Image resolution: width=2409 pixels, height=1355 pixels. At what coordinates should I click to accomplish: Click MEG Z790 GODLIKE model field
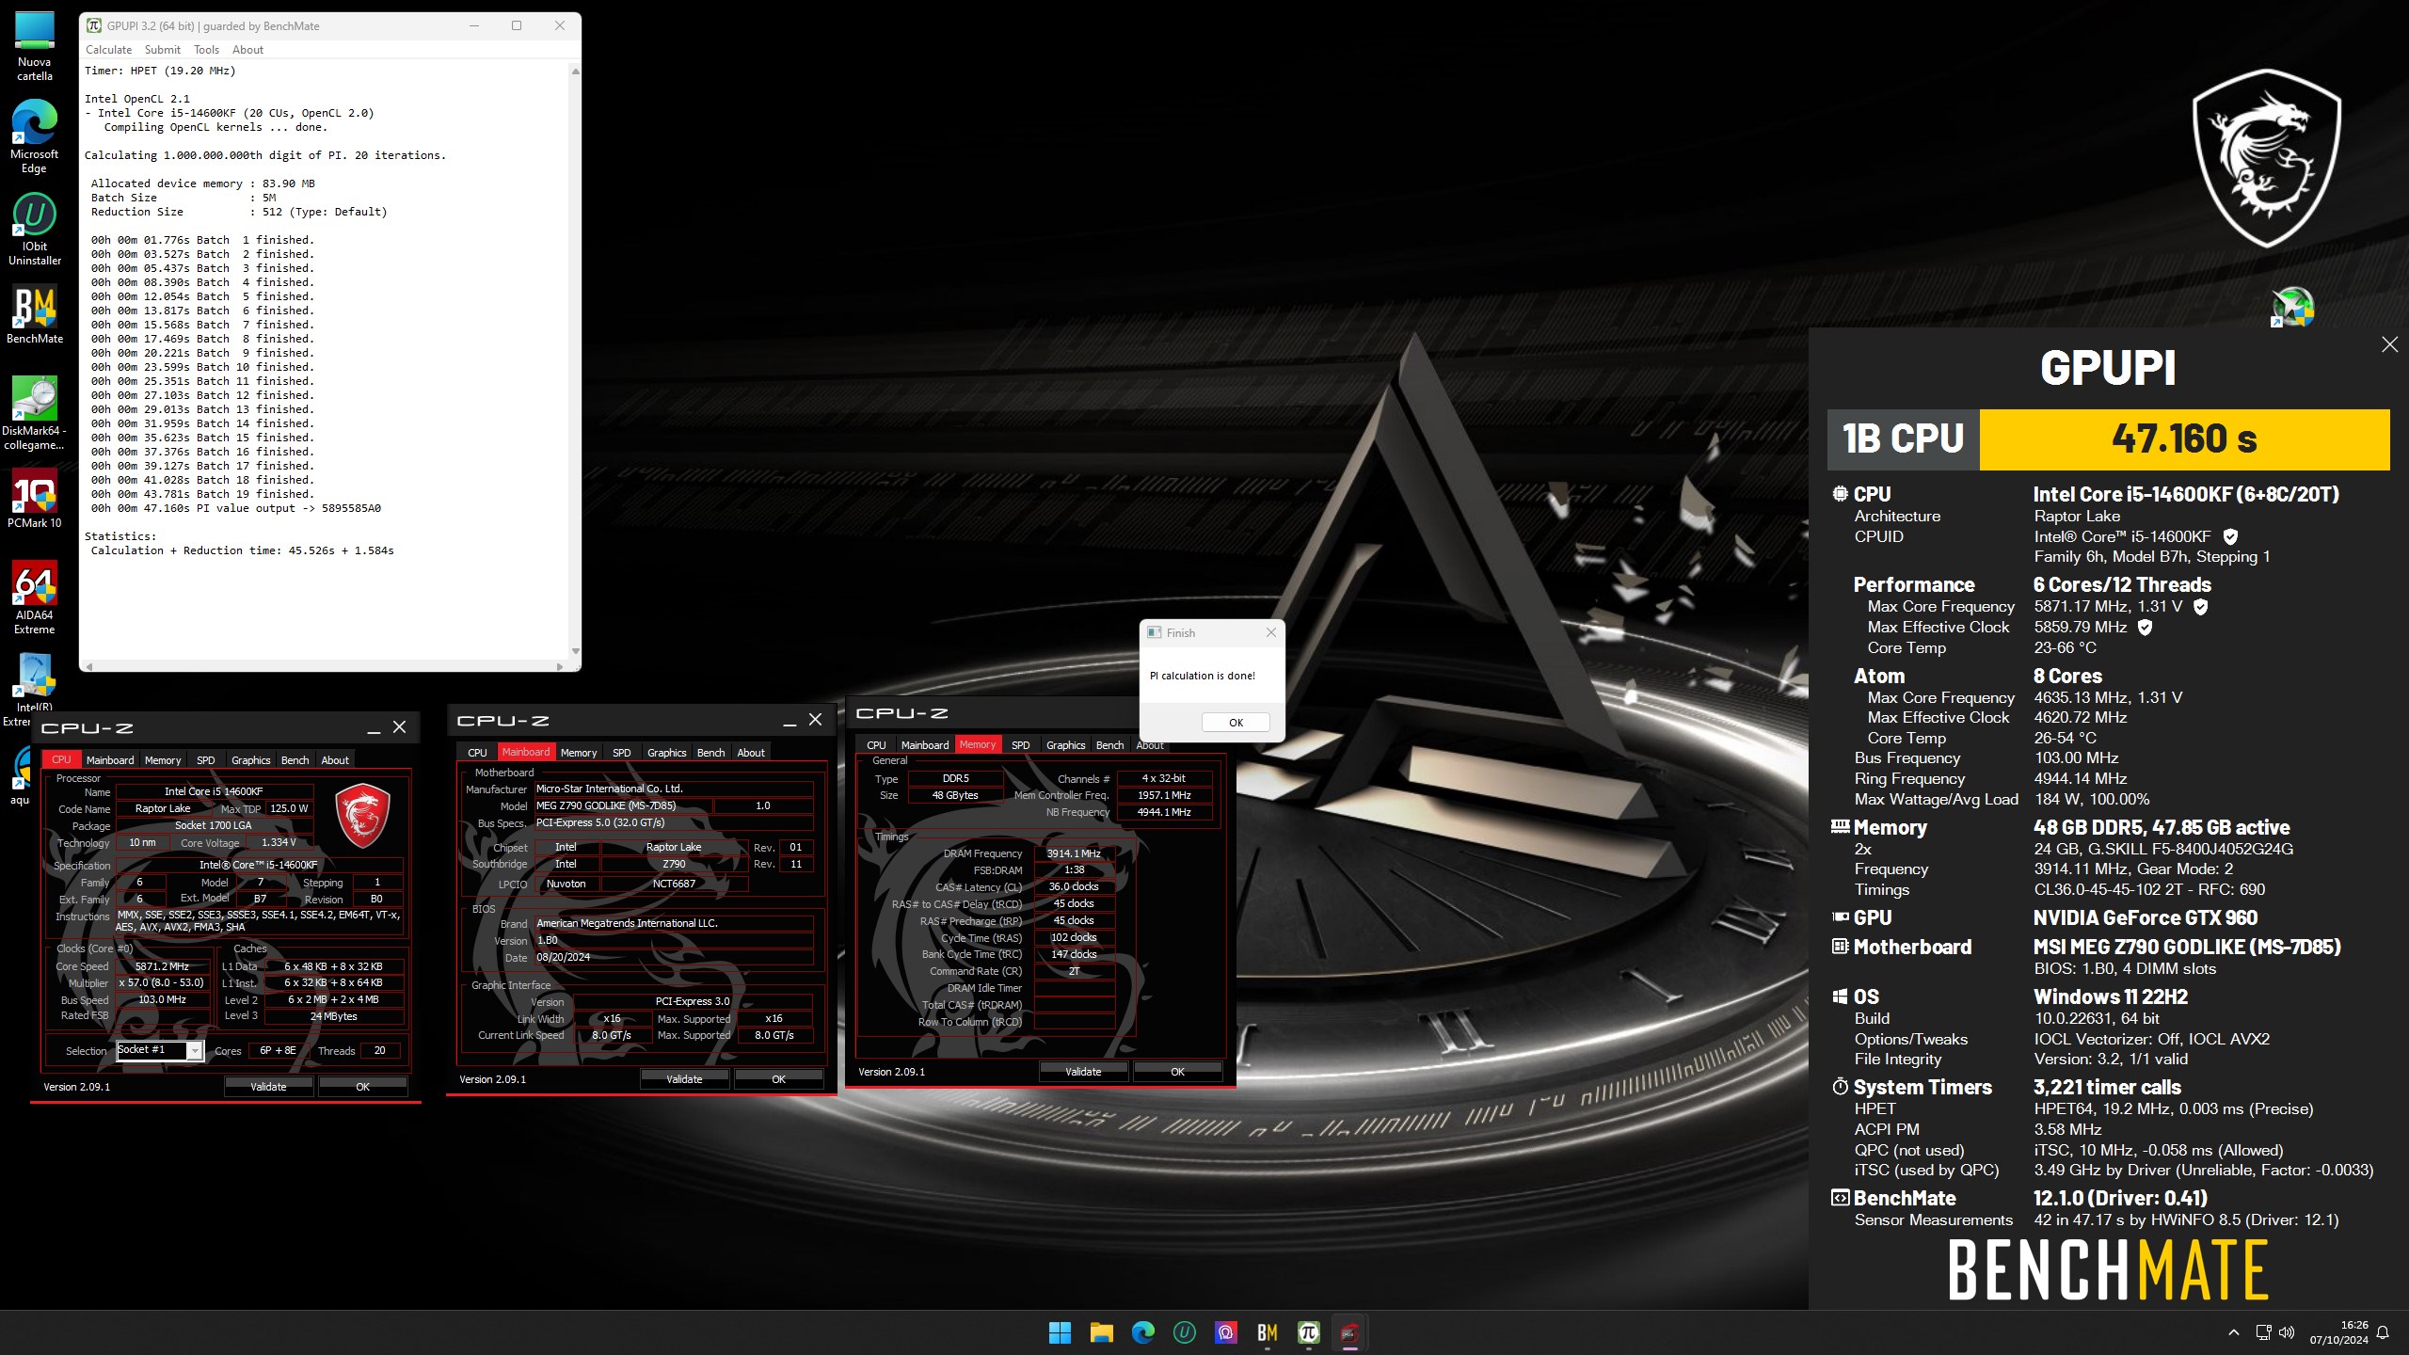[x=623, y=805]
